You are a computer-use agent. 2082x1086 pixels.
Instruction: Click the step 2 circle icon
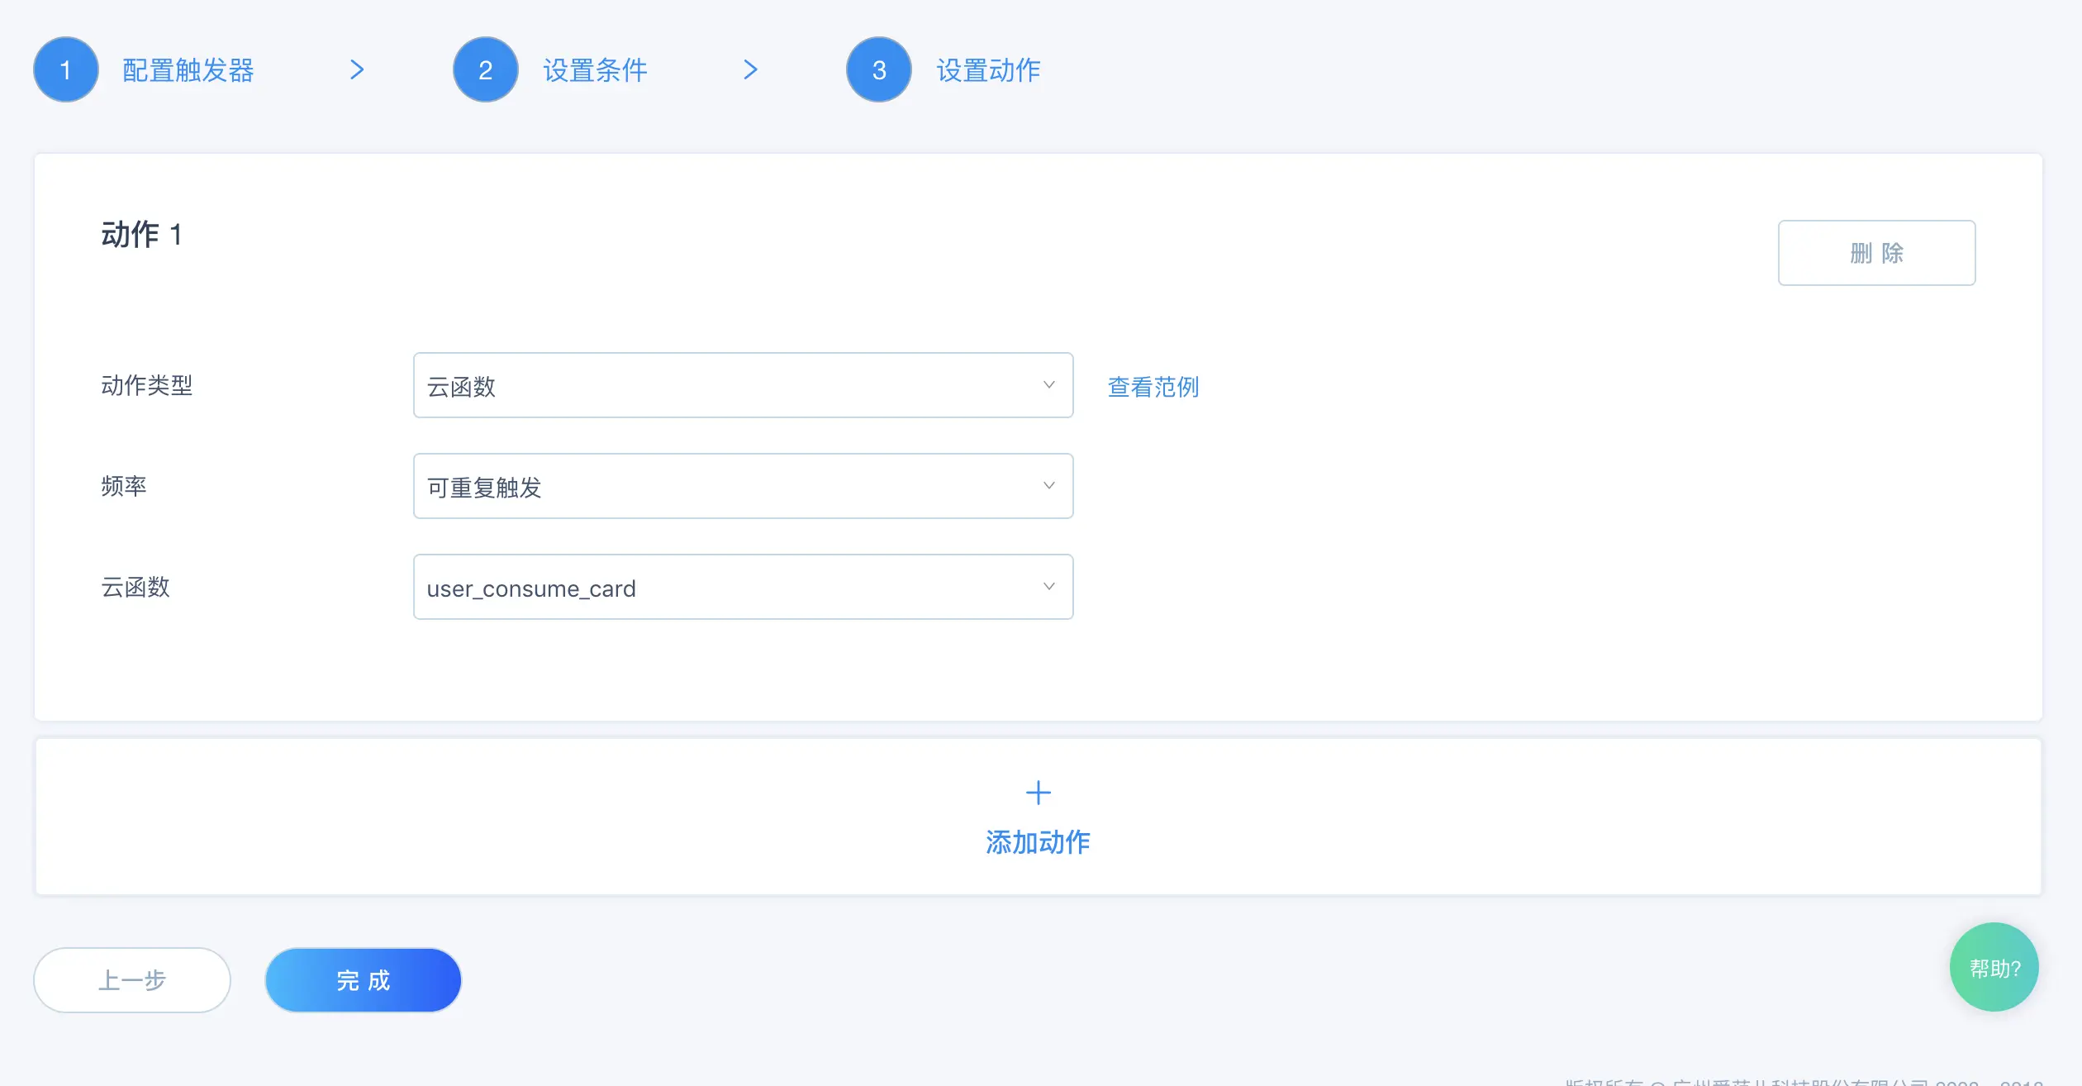486,69
